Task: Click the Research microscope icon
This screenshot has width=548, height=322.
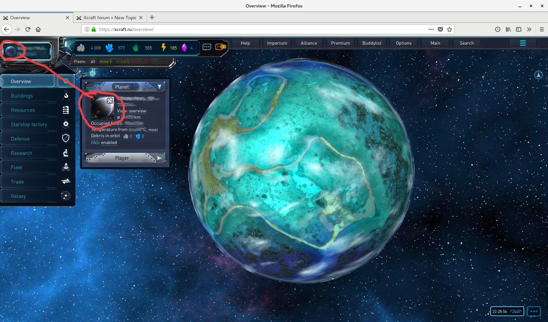Action: coord(66,153)
